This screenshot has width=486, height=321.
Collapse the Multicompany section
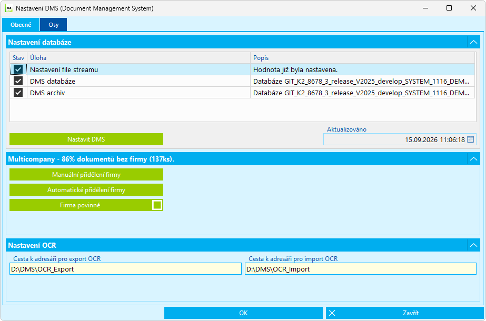[473, 159]
